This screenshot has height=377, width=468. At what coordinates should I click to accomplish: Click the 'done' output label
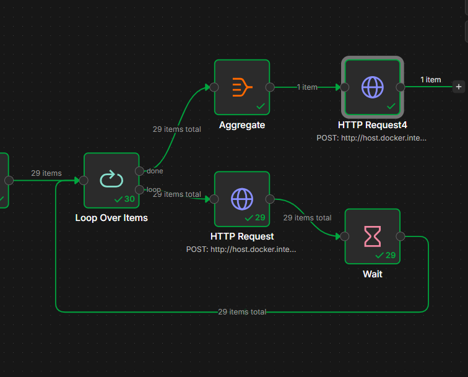[155, 171]
